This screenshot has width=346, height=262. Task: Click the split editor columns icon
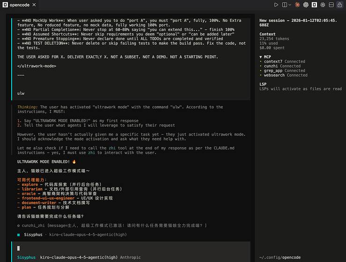[x=285, y=5]
